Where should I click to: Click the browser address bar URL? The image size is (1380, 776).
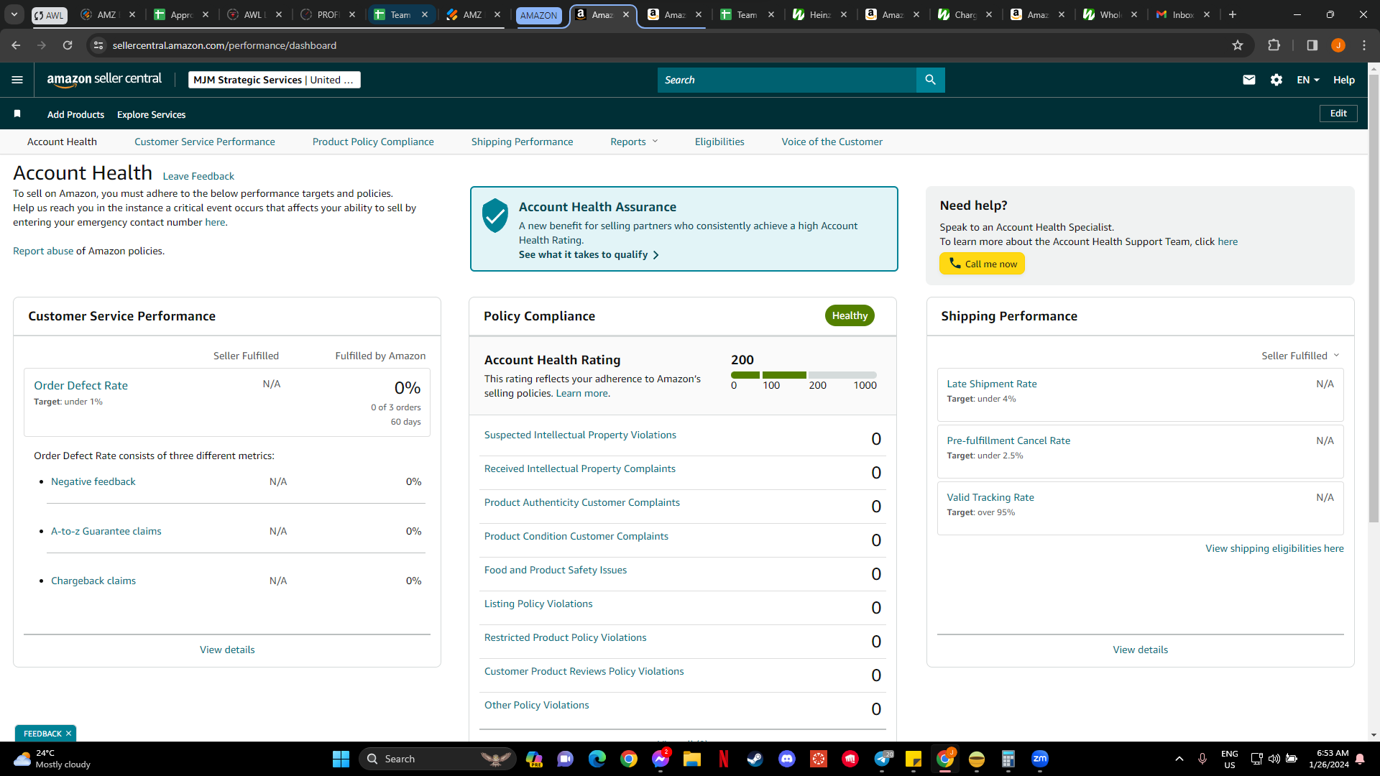(224, 45)
